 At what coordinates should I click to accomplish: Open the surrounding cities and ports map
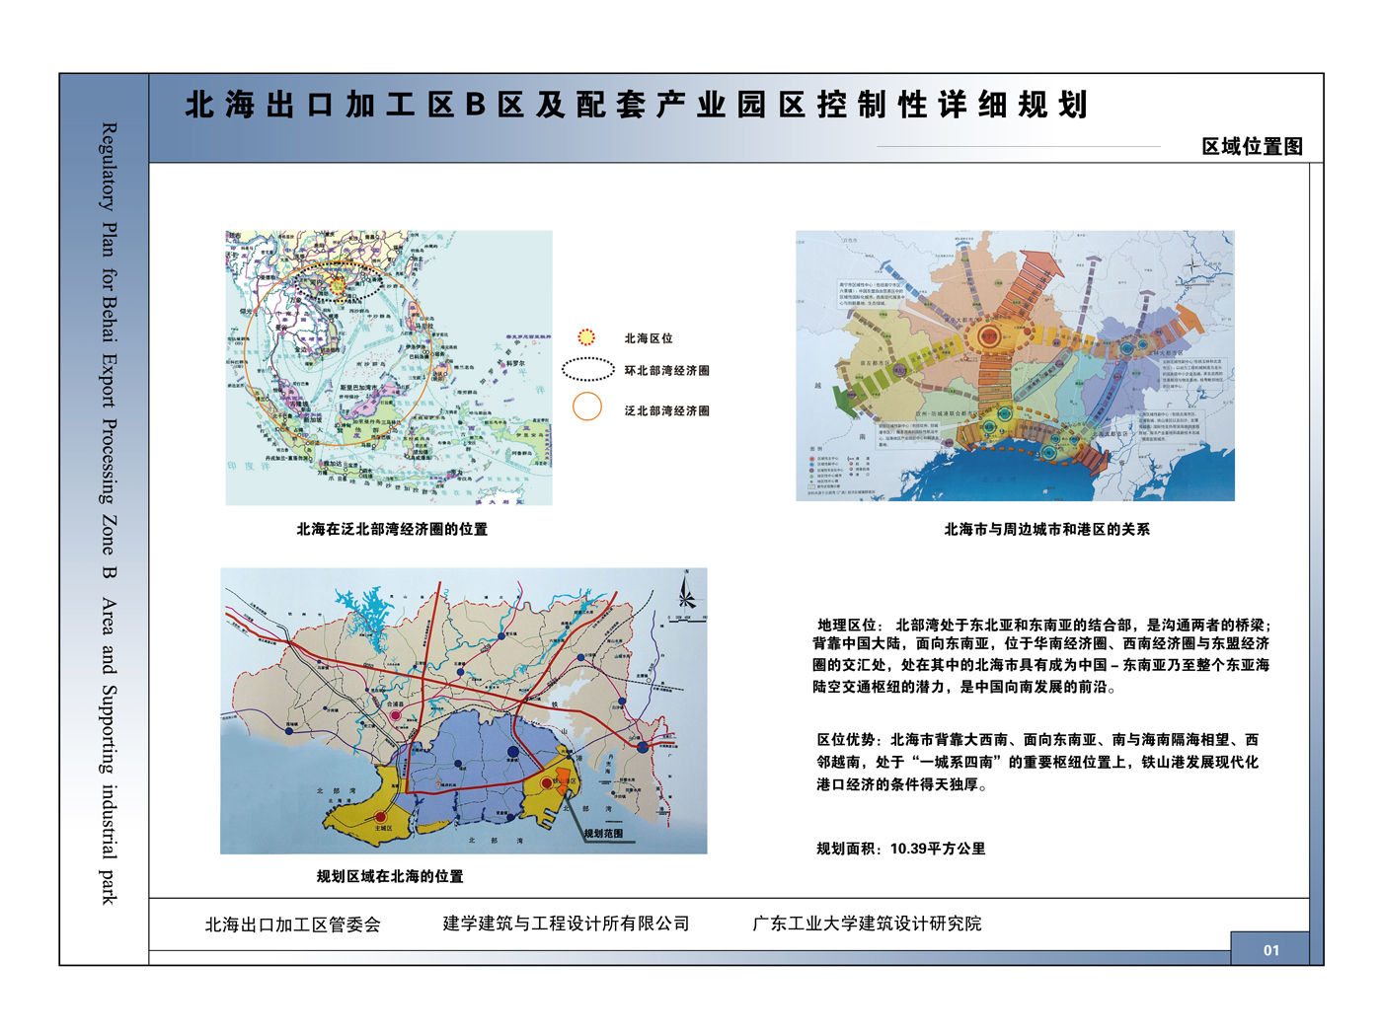(1015, 366)
